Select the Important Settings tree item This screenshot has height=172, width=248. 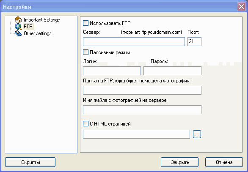(x=42, y=20)
